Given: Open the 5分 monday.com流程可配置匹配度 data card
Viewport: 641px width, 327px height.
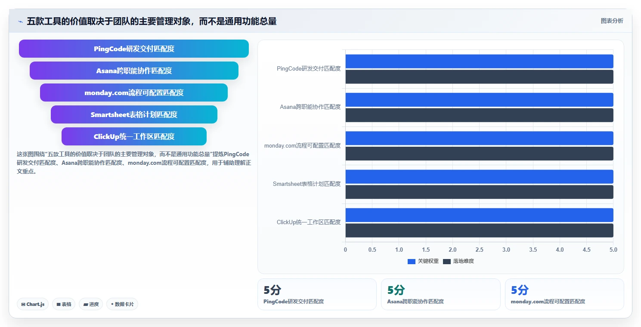Looking at the screenshot, I should [564, 294].
